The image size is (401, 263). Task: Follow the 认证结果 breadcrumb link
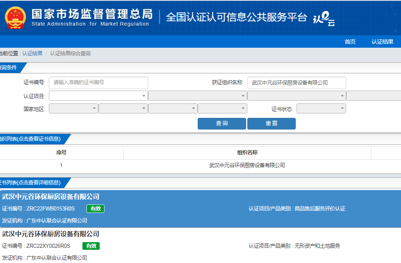pos(32,53)
